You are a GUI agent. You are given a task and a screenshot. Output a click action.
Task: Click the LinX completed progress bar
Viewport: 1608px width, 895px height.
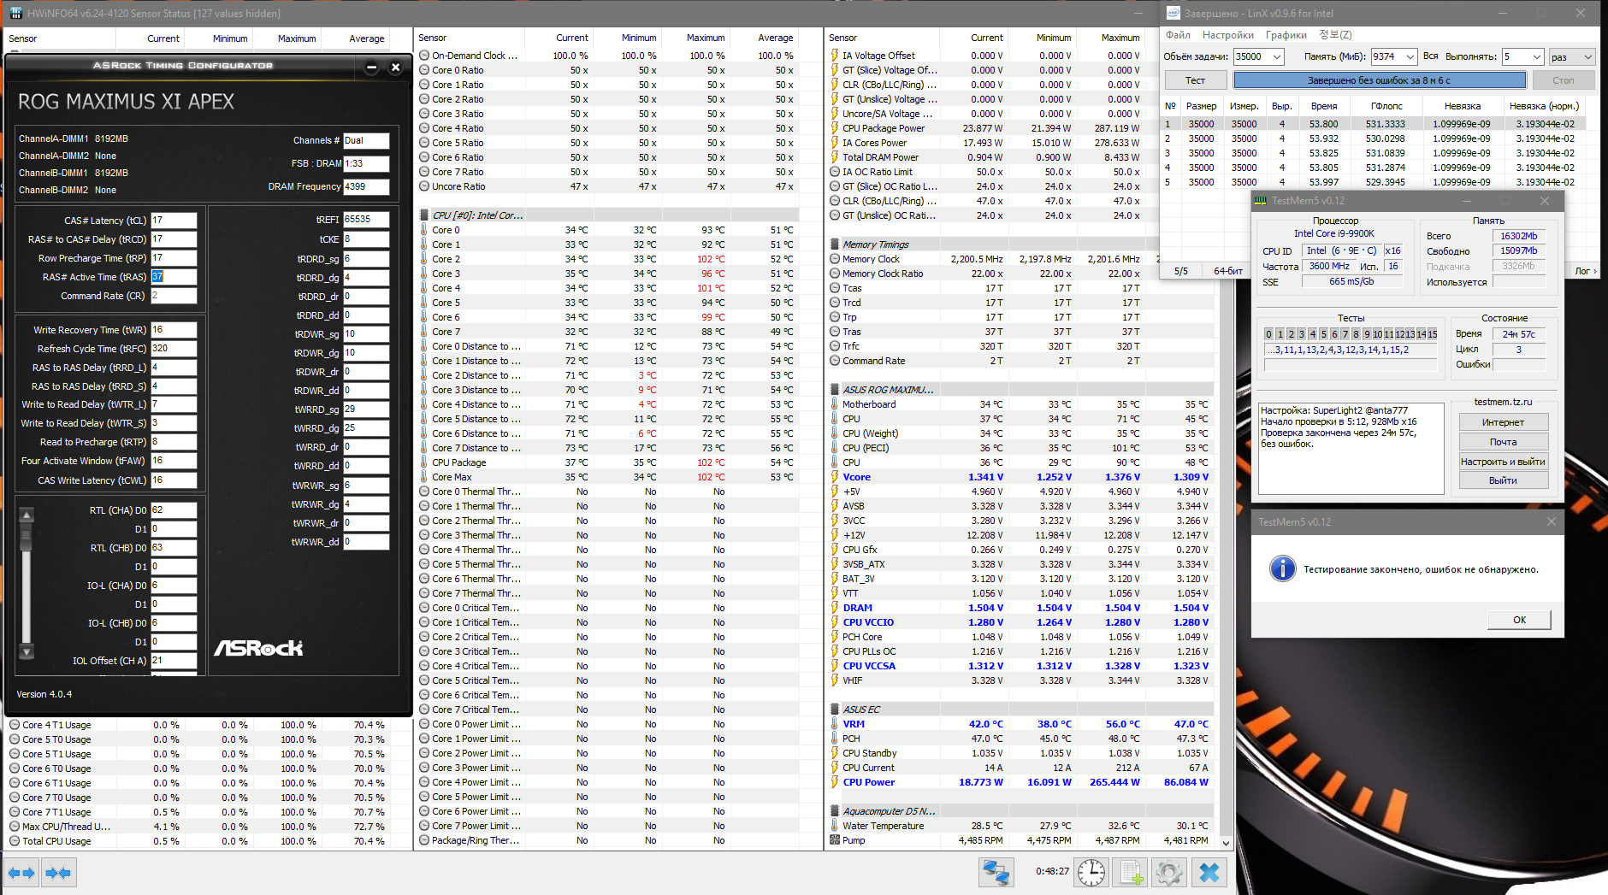point(1379,80)
